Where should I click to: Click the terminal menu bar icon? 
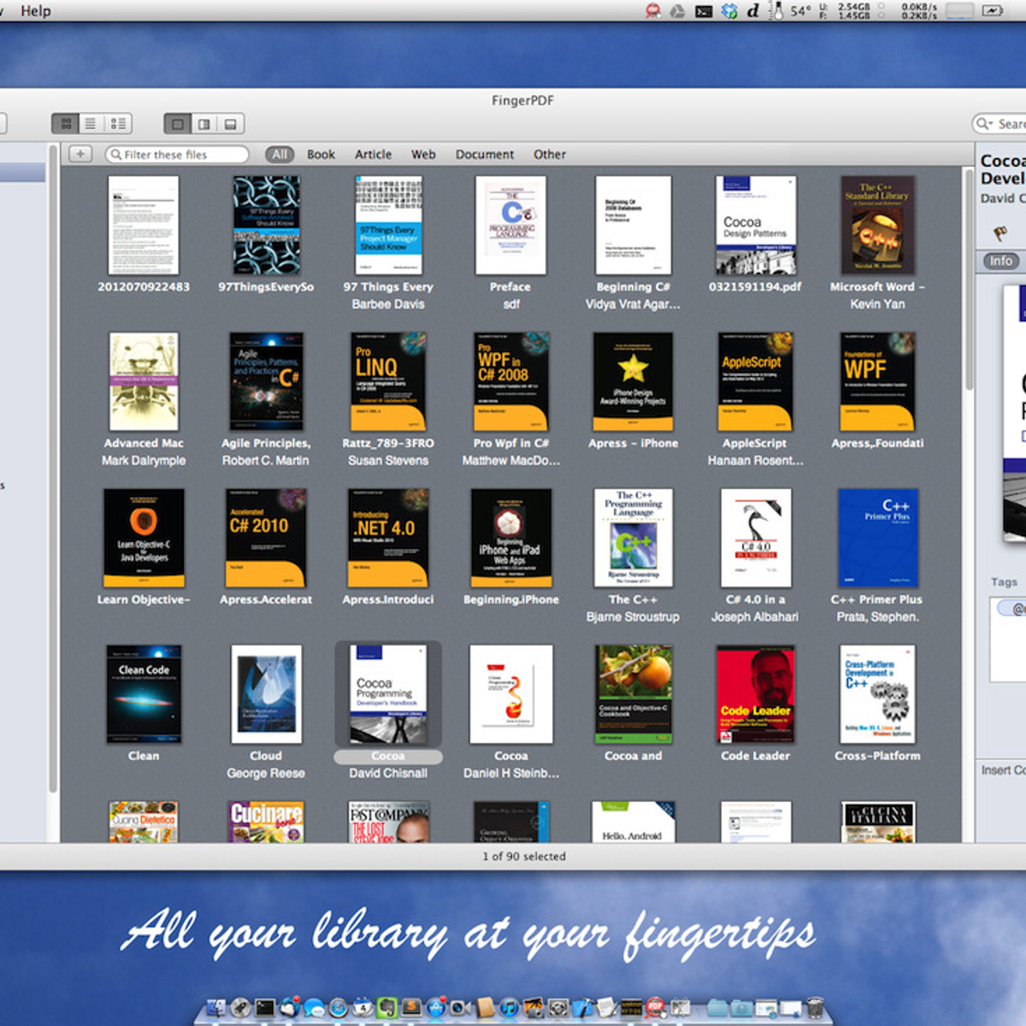(704, 11)
